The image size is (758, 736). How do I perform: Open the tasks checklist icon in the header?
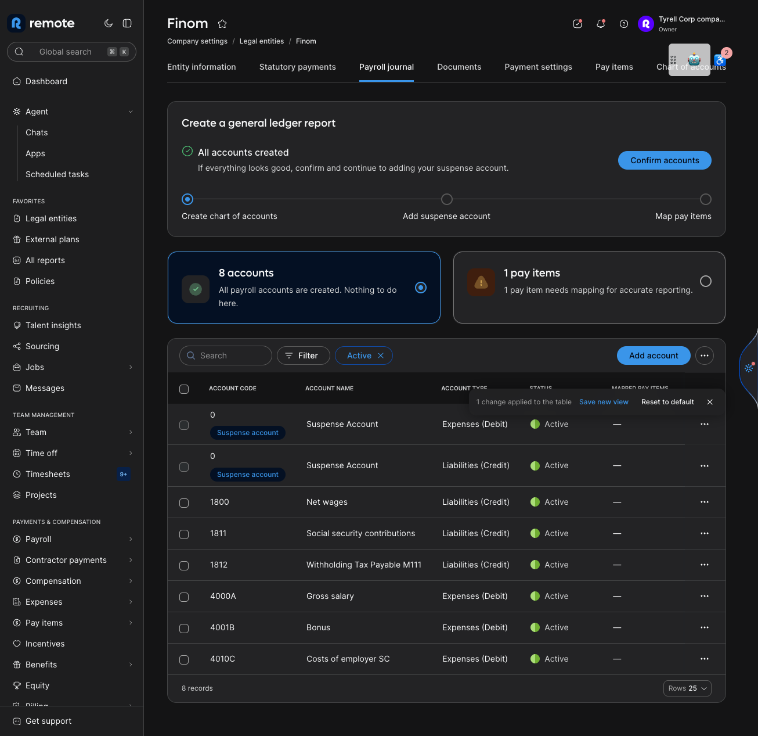point(577,24)
